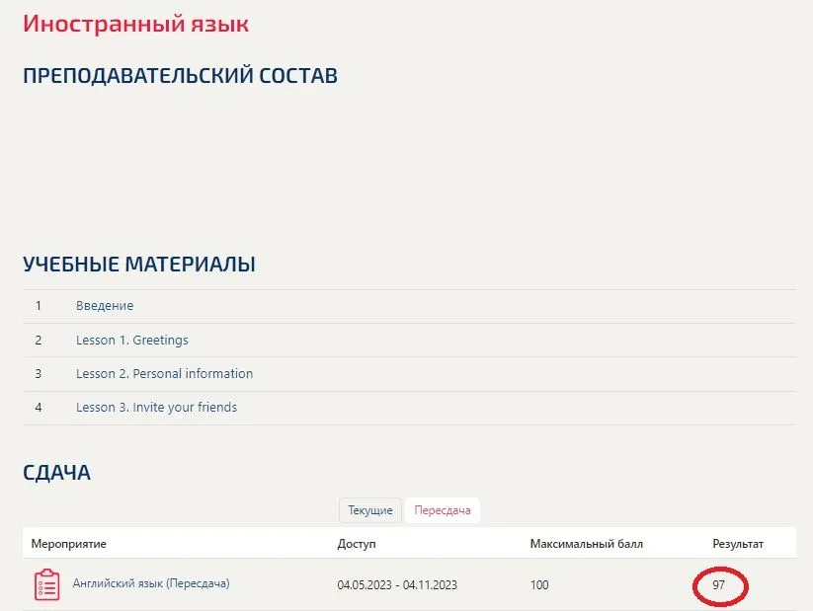Click the ПРЕПОДАВАТЕЛЬСКИЙ СОСТАВ heading
The image size is (813, 611).
180,76
